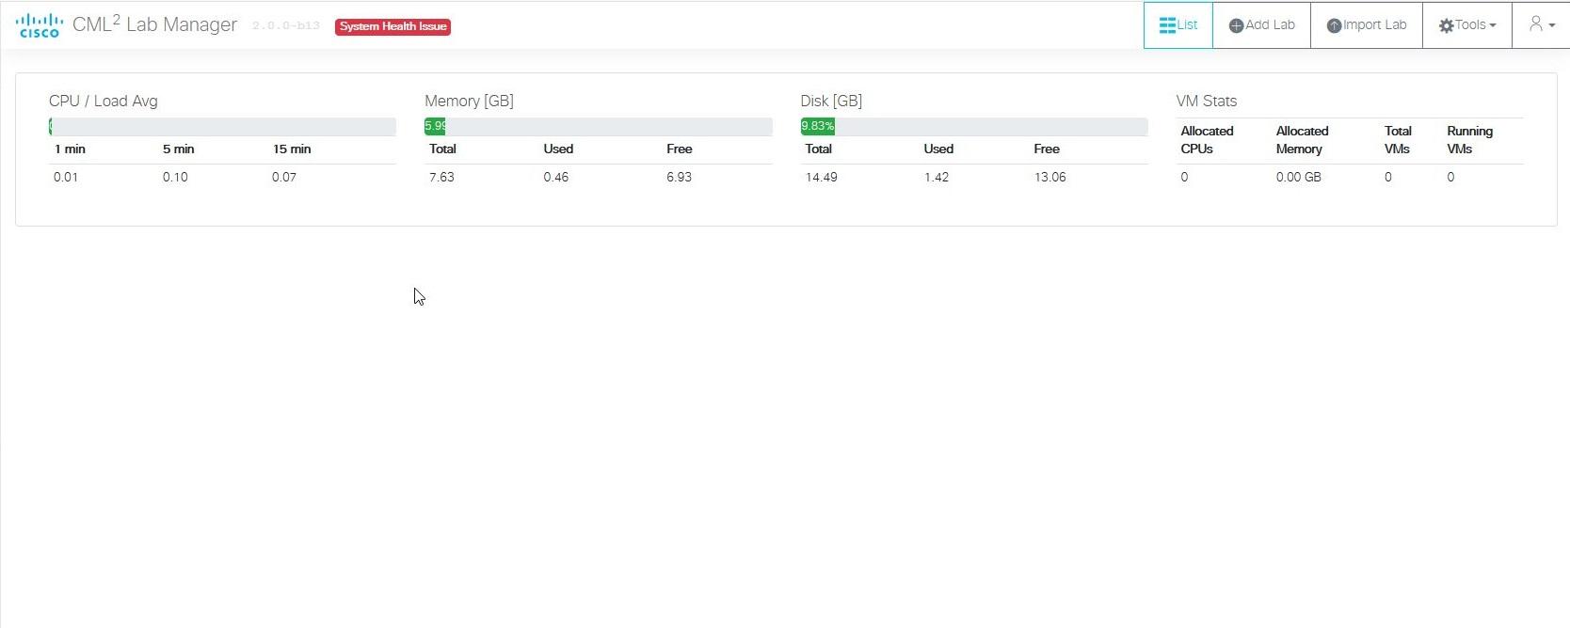The image size is (1570, 628).
Task: Click the 15 min load value 0.07
Action: coord(284,177)
